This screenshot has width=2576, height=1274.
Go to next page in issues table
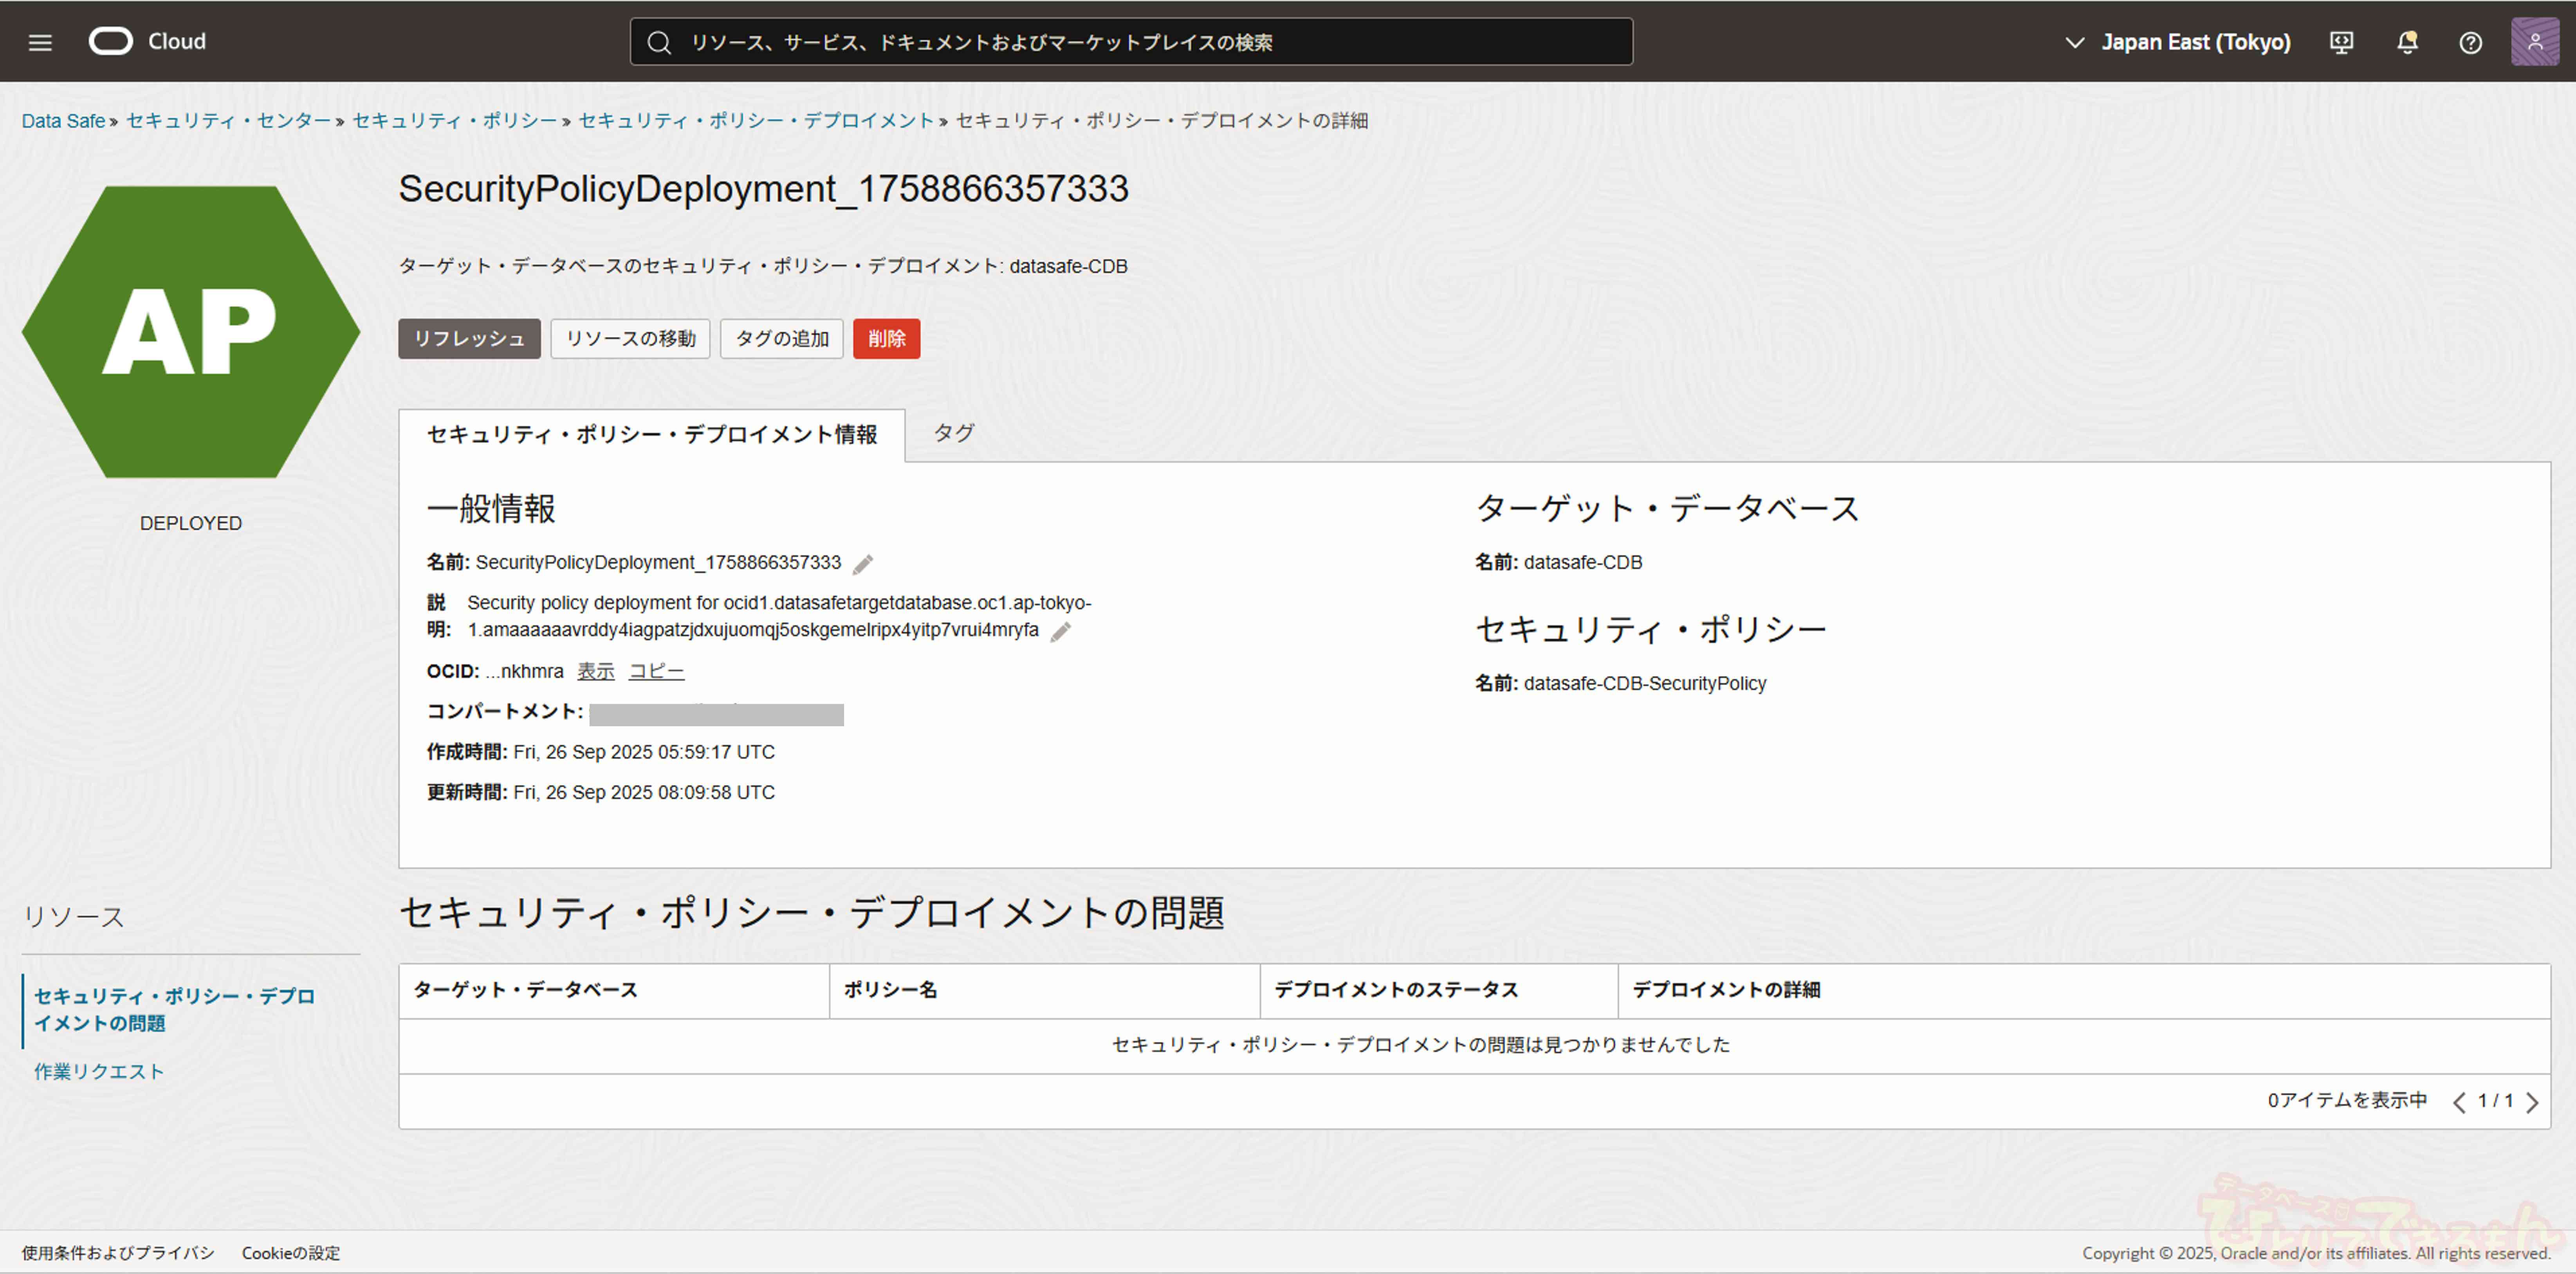coord(2532,1102)
